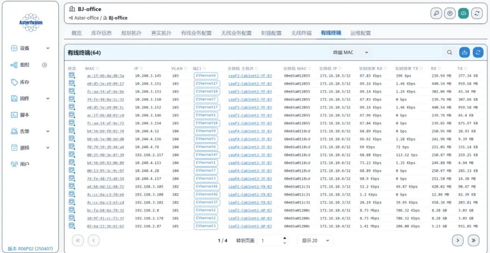Viewport: 490px width, 253px height.
Task: Click status icon for 02:6a:12:26:61:62 row
Action: tap(72, 226)
